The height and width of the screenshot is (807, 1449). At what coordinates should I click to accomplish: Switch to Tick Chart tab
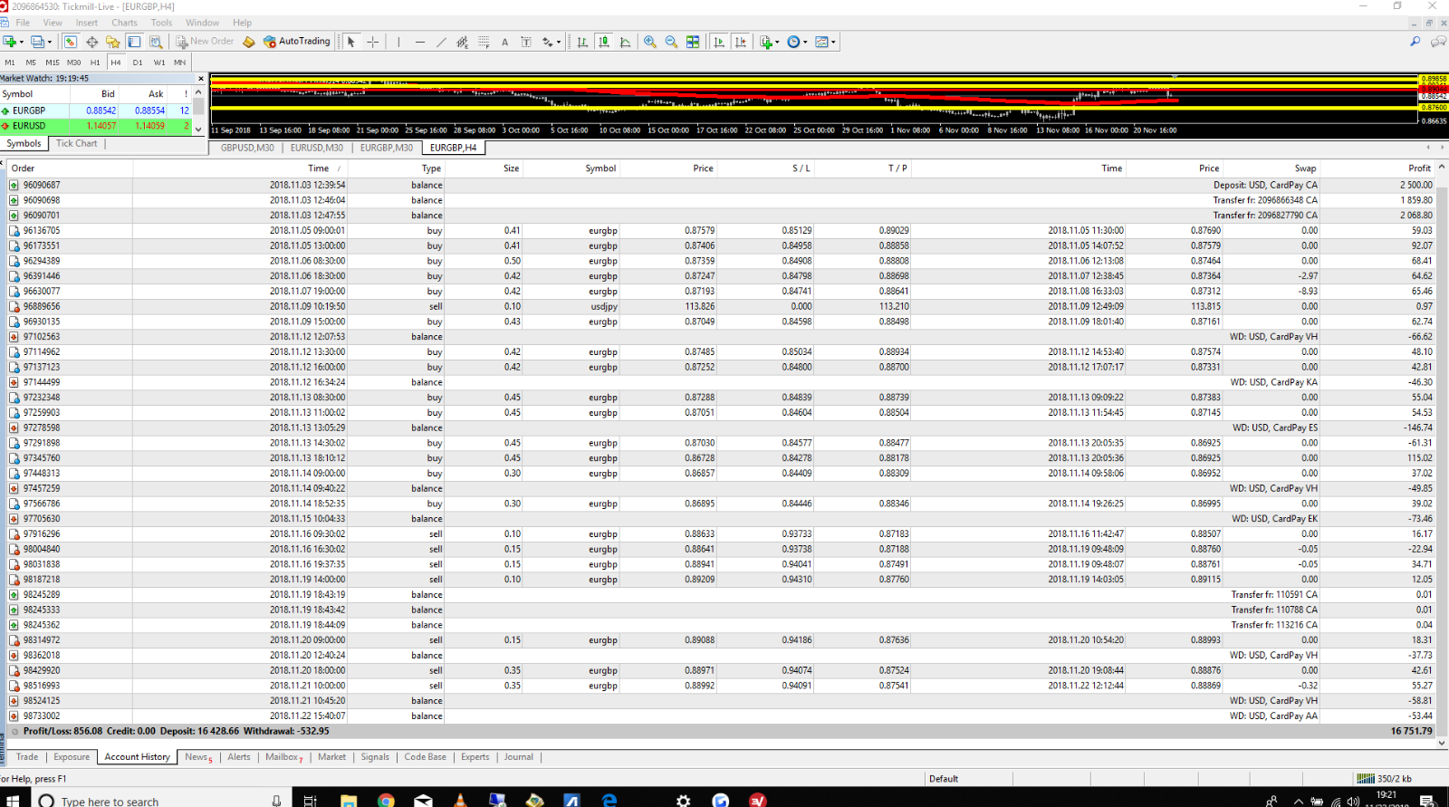point(76,143)
